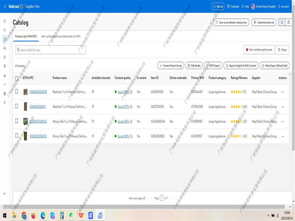Click the United States flag icon
The height and width of the screenshot is (221, 295).
pyautogui.click(x=253, y=7)
